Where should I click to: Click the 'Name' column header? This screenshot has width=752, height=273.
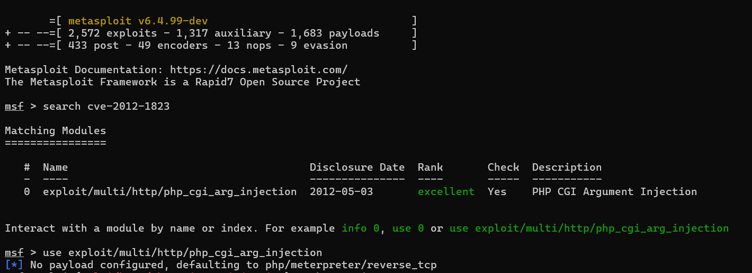point(55,168)
